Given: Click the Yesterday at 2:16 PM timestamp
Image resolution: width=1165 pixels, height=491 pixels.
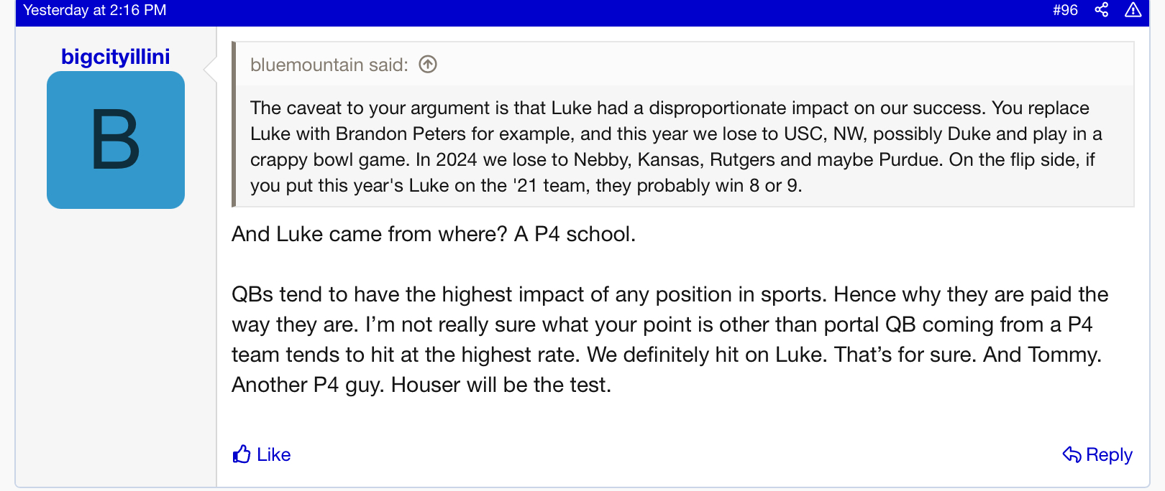Looking at the screenshot, I should [x=95, y=10].
